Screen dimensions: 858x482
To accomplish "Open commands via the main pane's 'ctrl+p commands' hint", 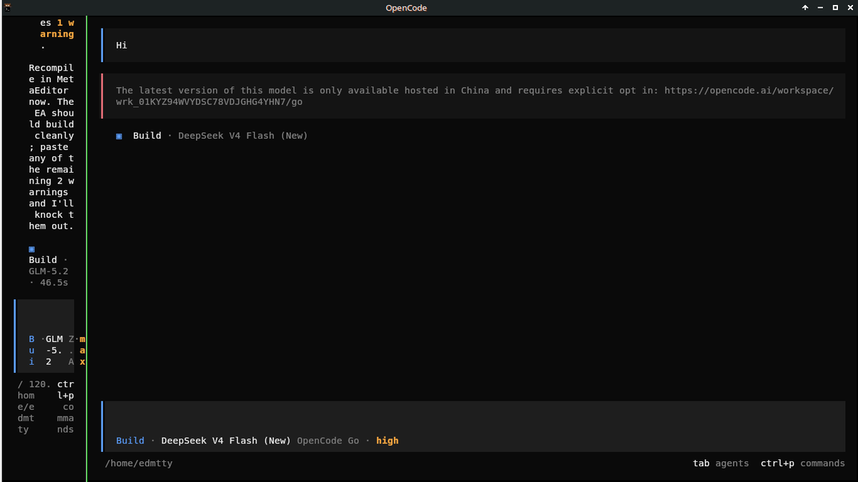I will (x=803, y=463).
